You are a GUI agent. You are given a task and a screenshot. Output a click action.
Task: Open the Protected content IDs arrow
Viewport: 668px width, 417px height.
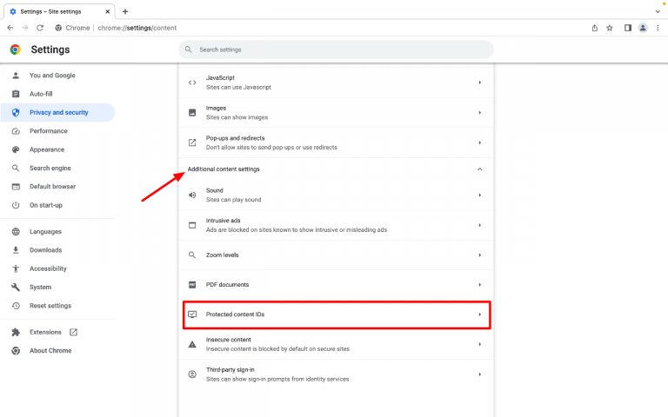click(x=479, y=314)
